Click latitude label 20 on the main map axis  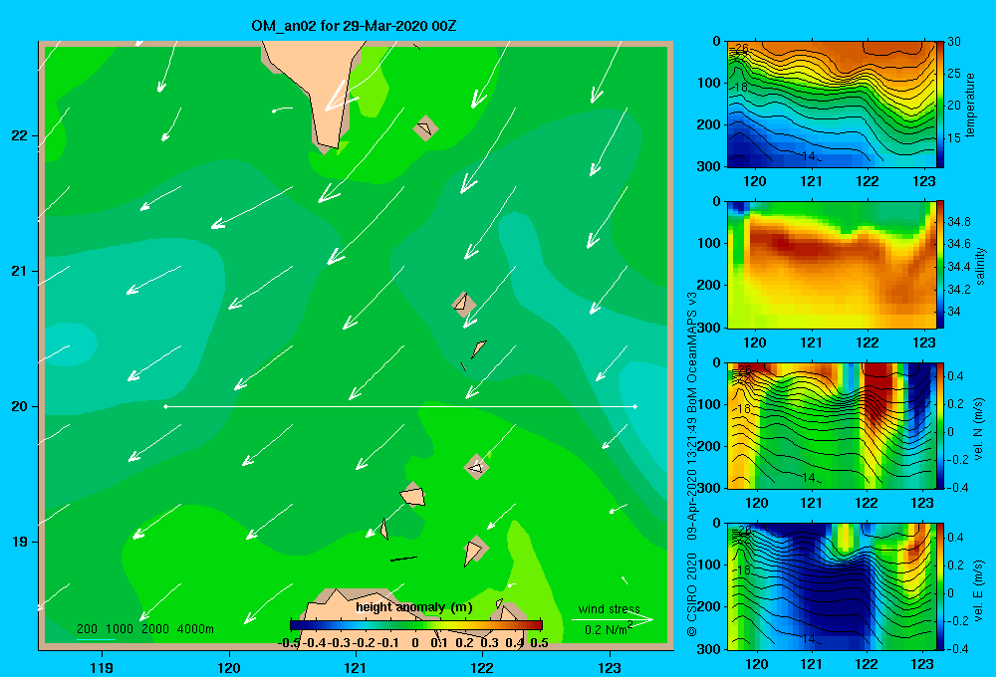click(20, 406)
